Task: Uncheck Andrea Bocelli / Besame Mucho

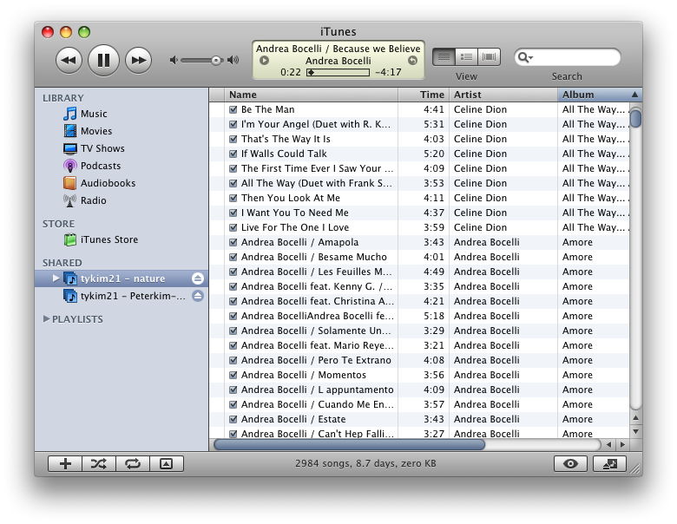Action: click(233, 257)
